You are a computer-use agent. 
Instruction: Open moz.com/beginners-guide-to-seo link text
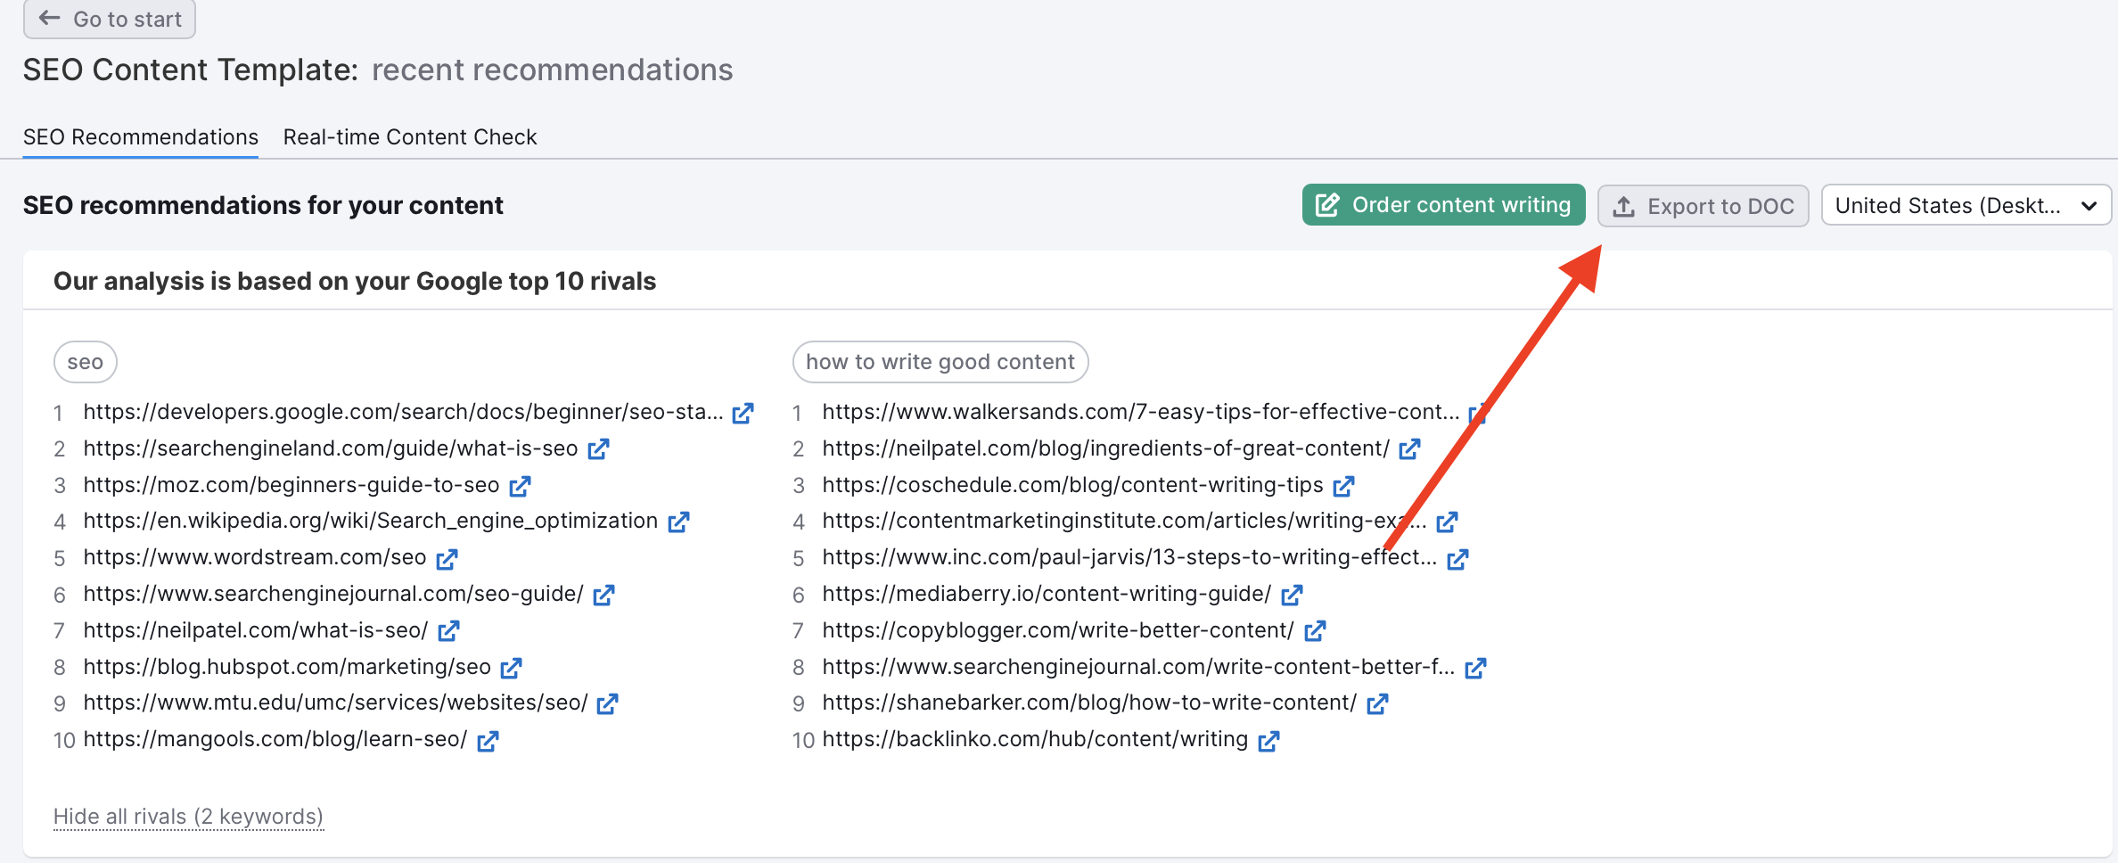(291, 485)
